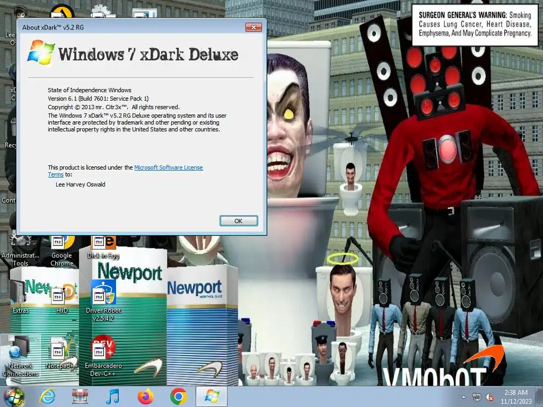543x407 pixels.
Task: Open the network status tray icon
Action: coord(477,397)
